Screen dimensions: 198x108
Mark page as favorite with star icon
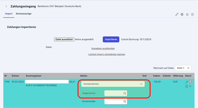point(187,14)
